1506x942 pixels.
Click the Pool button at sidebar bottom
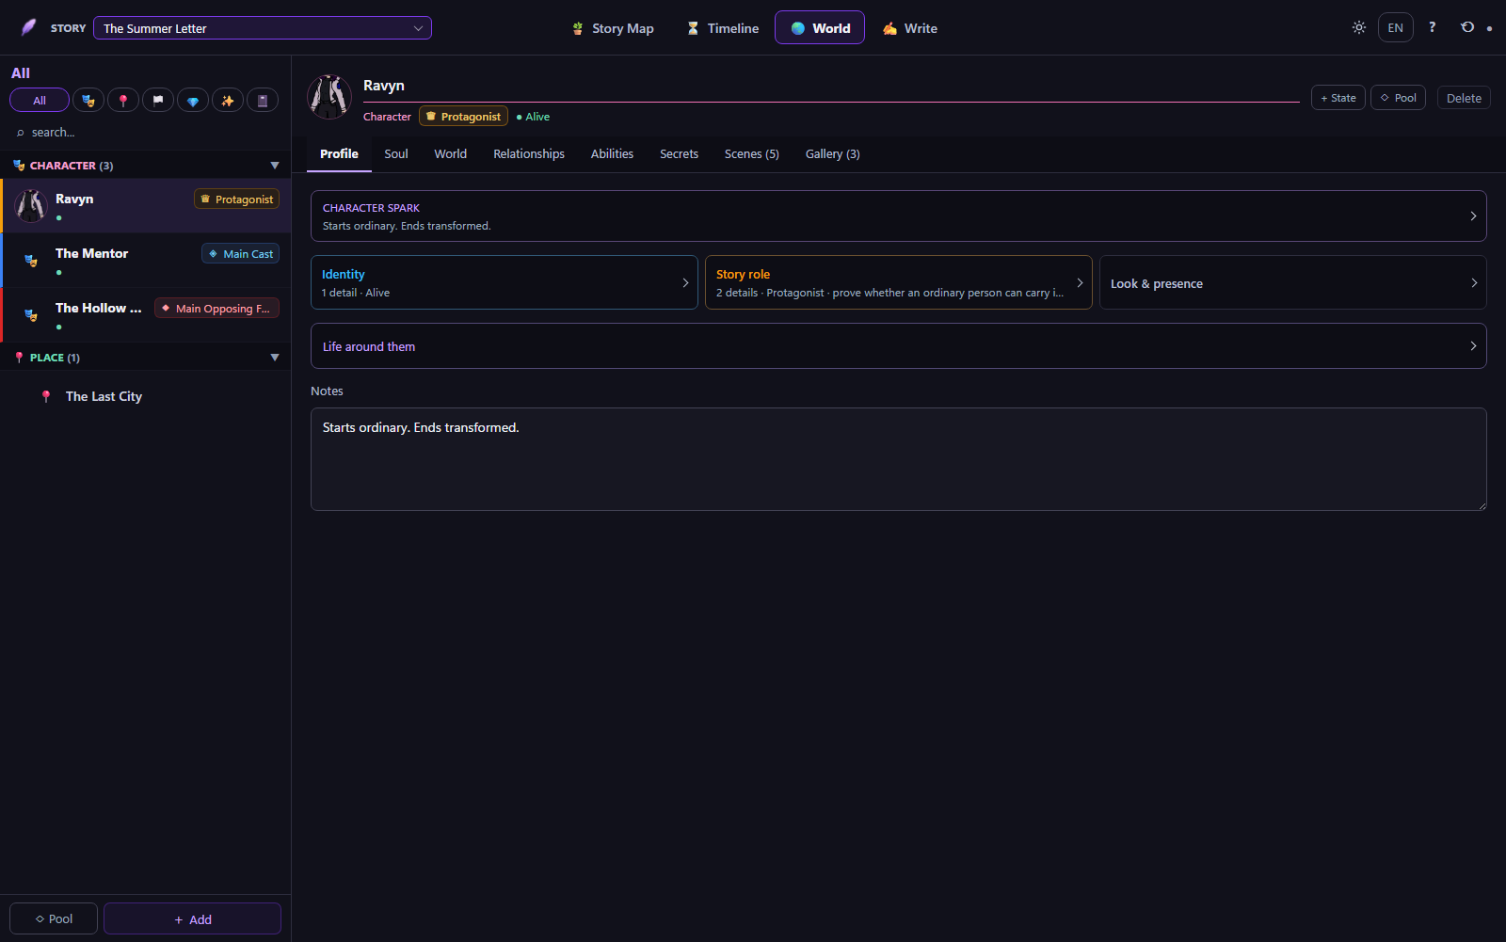pyautogui.click(x=54, y=919)
